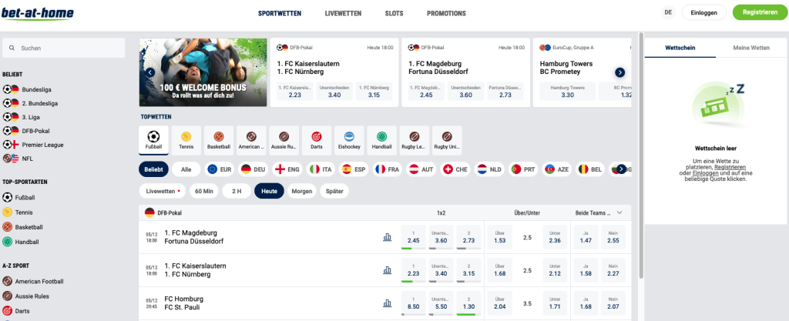This screenshot has width=789, height=321.
Task: Select the Rugby League tile in Topwetten
Action: pos(415,141)
